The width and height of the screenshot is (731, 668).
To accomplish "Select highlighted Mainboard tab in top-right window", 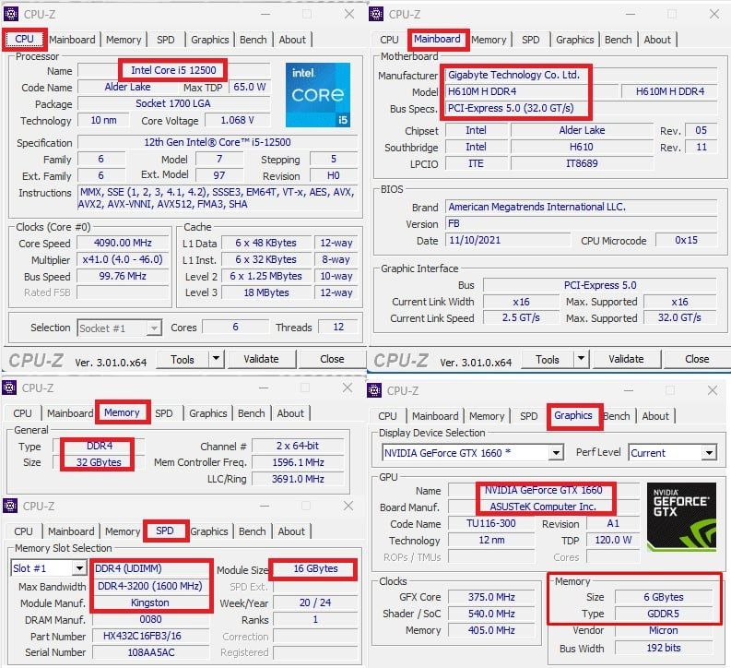I will tap(437, 39).
